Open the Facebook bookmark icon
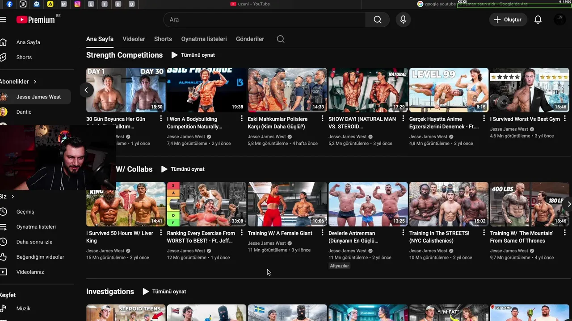572x321 pixels. [x=9, y=4]
